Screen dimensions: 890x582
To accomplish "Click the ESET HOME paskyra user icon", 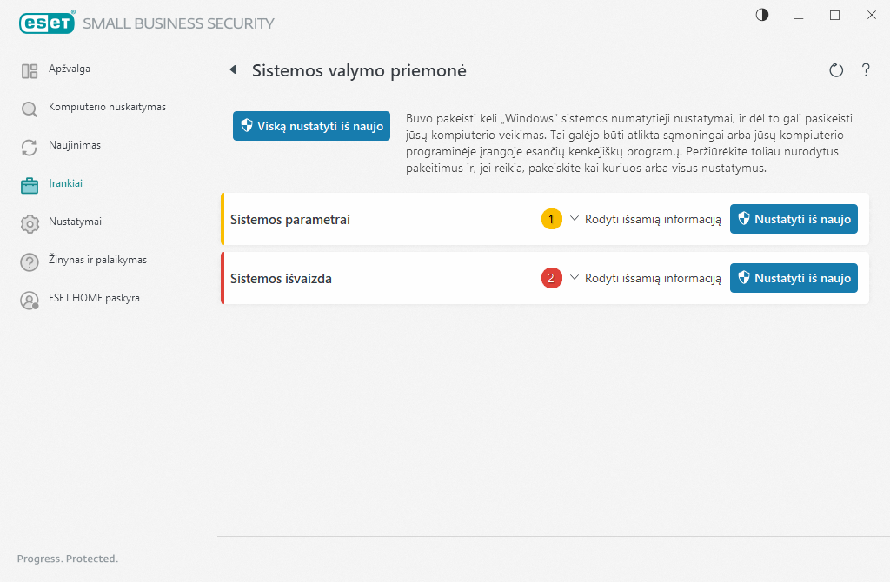I will [30, 301].
